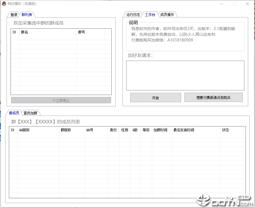Click the 开始 button
Viewport: 255px width, 208px height.
155,98
